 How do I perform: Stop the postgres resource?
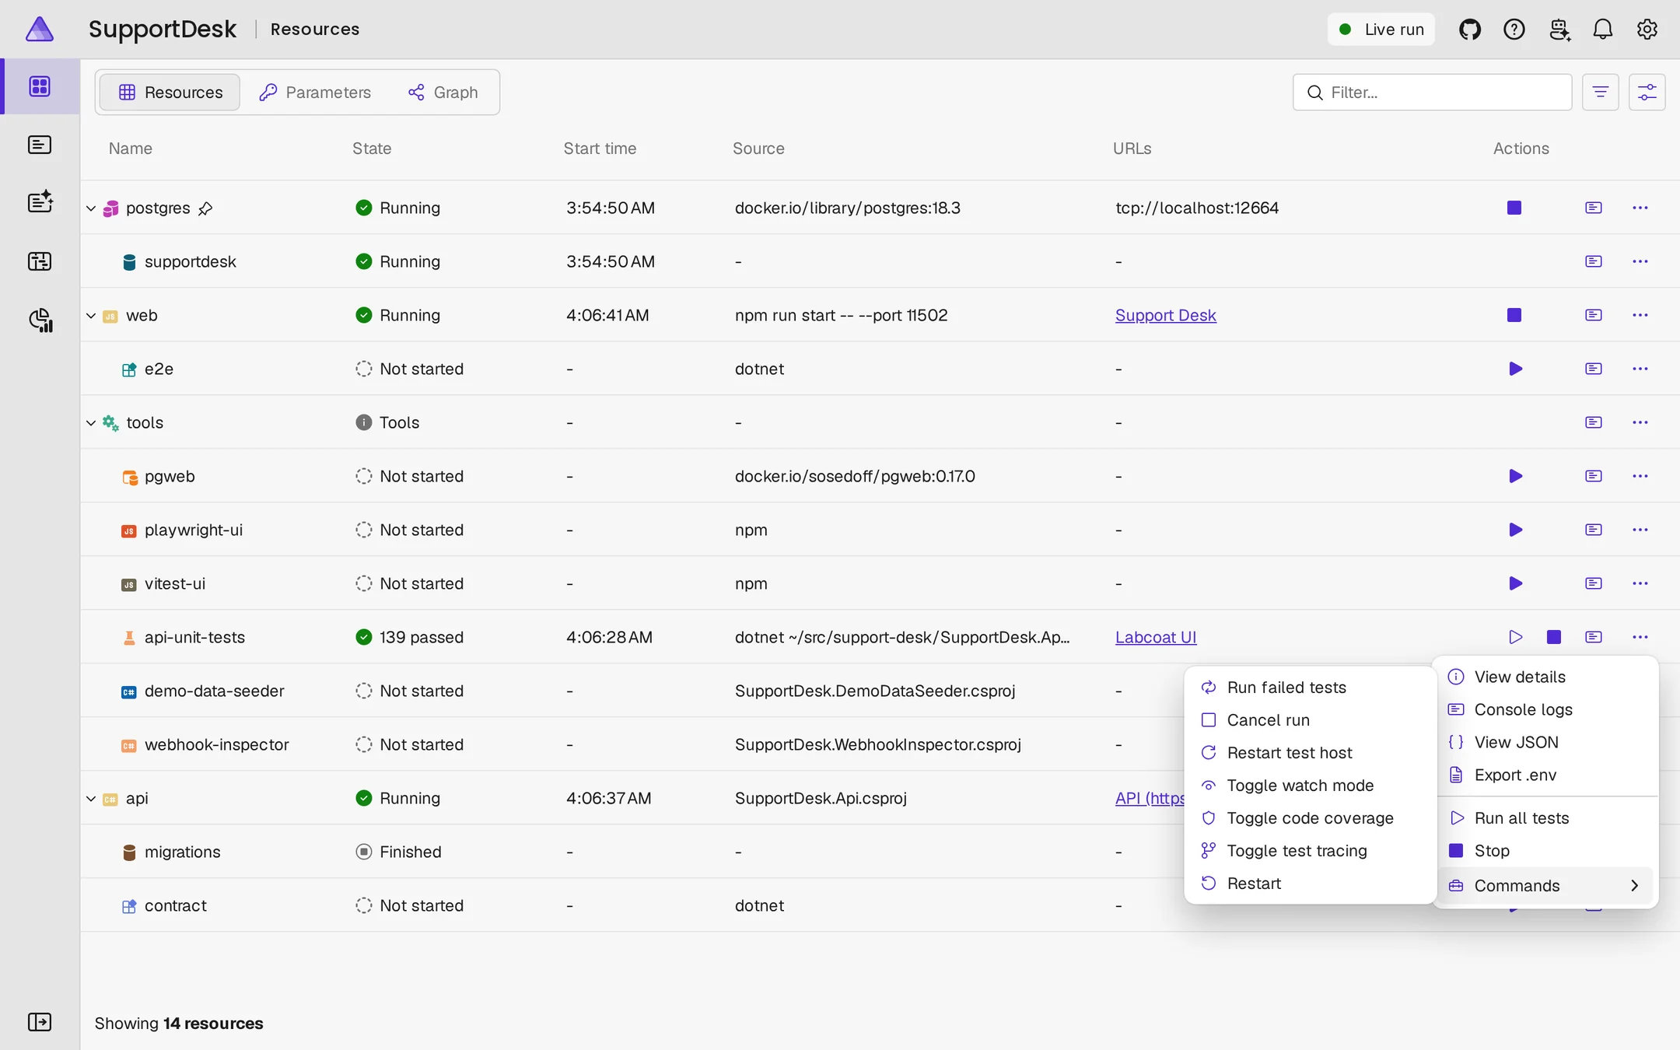click(x=1514, y=208)
